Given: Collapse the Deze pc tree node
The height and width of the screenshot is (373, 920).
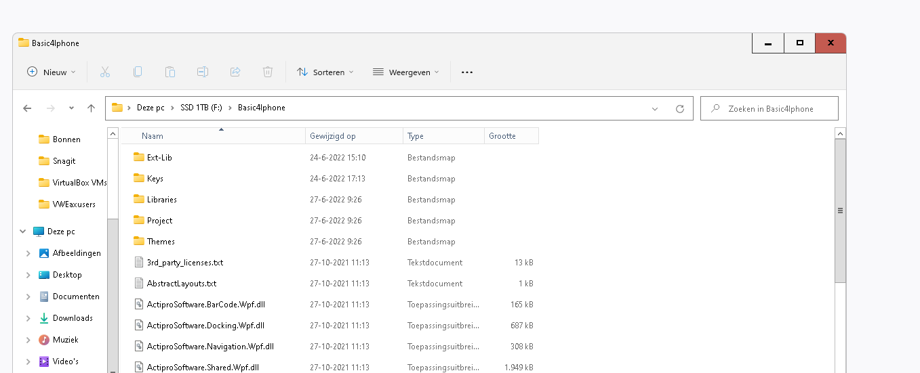Looking at the screenshot, I should (x=23, y=232).
